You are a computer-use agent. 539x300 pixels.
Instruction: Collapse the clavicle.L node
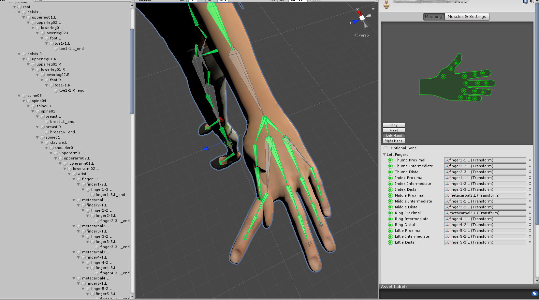(42, 142)
